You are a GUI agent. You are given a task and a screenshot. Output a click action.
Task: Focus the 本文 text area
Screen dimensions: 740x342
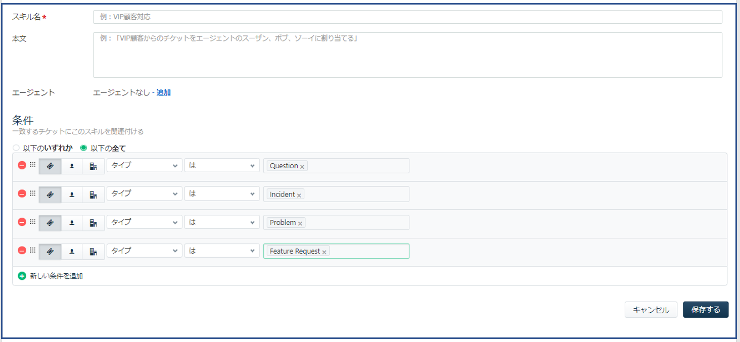pyautogui.click(x=407, y=55)
